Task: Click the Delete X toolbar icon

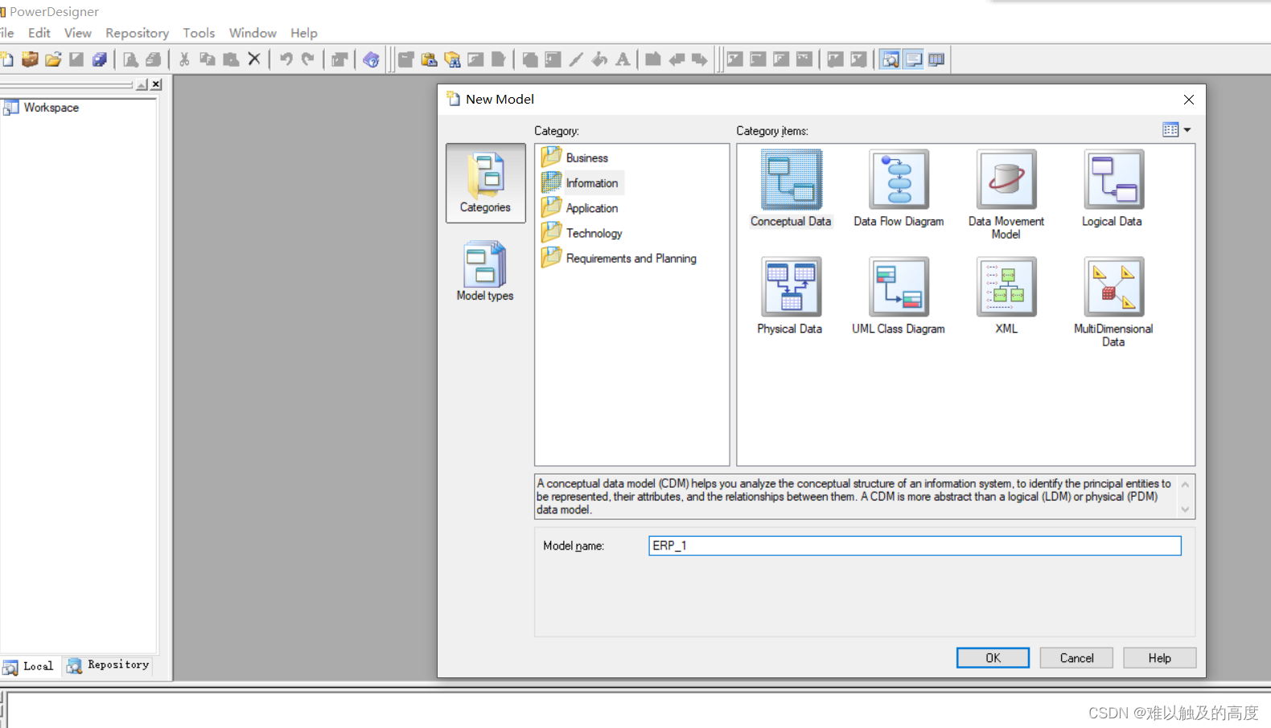Action: [x=254, y=59]
